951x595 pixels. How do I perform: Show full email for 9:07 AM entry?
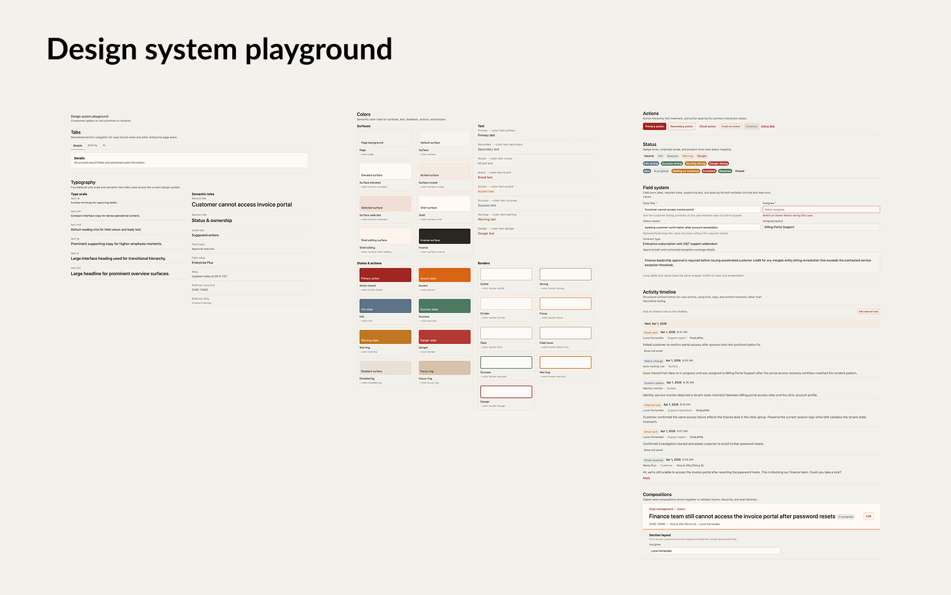[x=653, y=450]
